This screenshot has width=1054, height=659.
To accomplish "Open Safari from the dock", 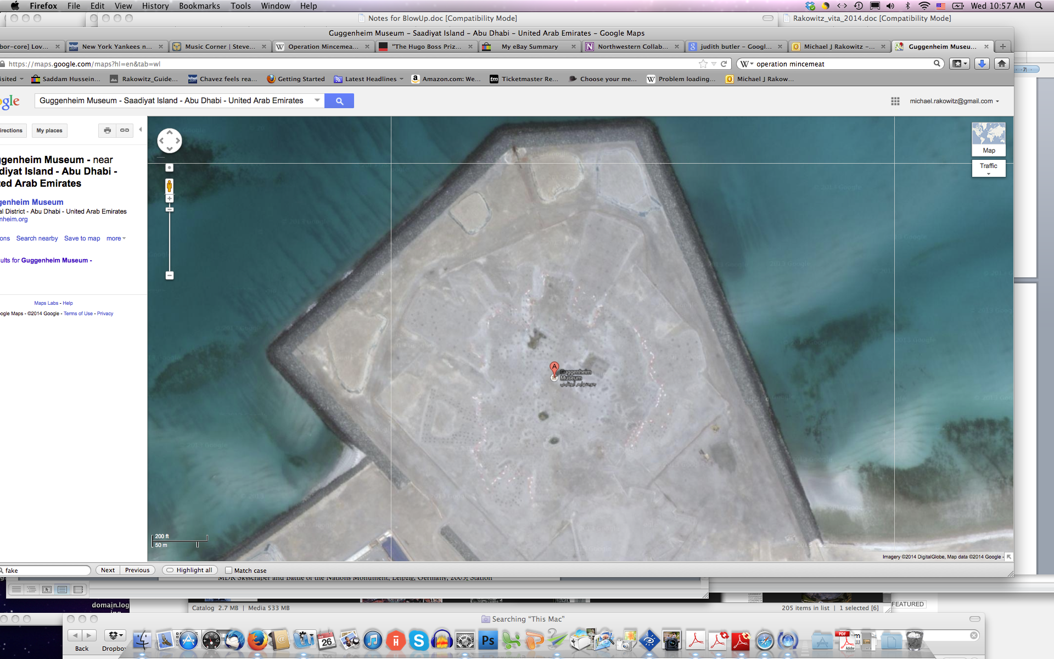I will 765,640.
